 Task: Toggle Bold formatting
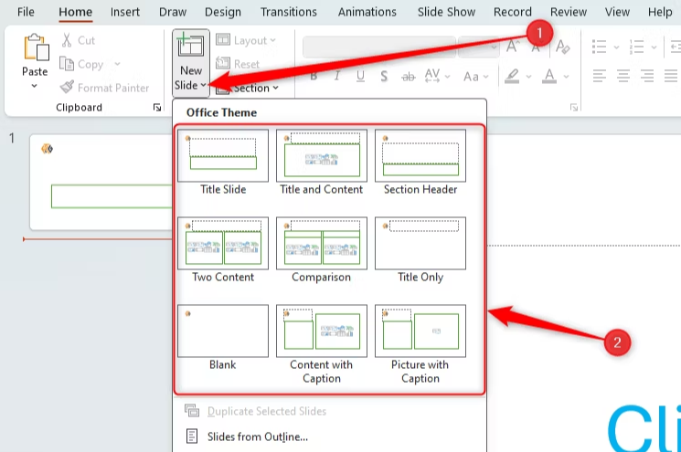(x=314, y=77)
